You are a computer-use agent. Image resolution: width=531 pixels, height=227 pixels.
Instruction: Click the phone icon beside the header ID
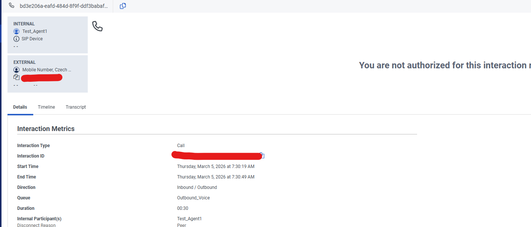point(12,6)
